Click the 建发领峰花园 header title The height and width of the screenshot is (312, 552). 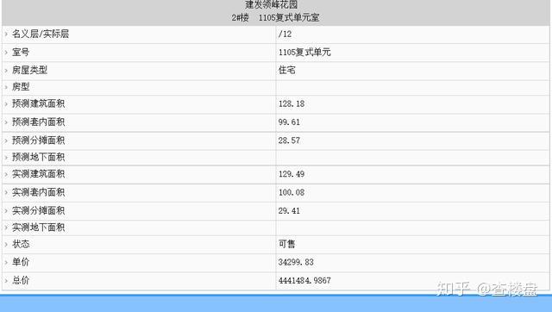[272, 5]
